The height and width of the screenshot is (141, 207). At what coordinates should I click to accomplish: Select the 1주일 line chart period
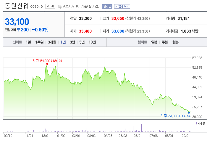point(39,42)
